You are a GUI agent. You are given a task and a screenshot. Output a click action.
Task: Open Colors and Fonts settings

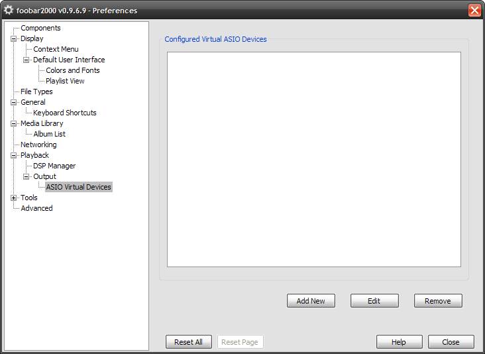73,70
